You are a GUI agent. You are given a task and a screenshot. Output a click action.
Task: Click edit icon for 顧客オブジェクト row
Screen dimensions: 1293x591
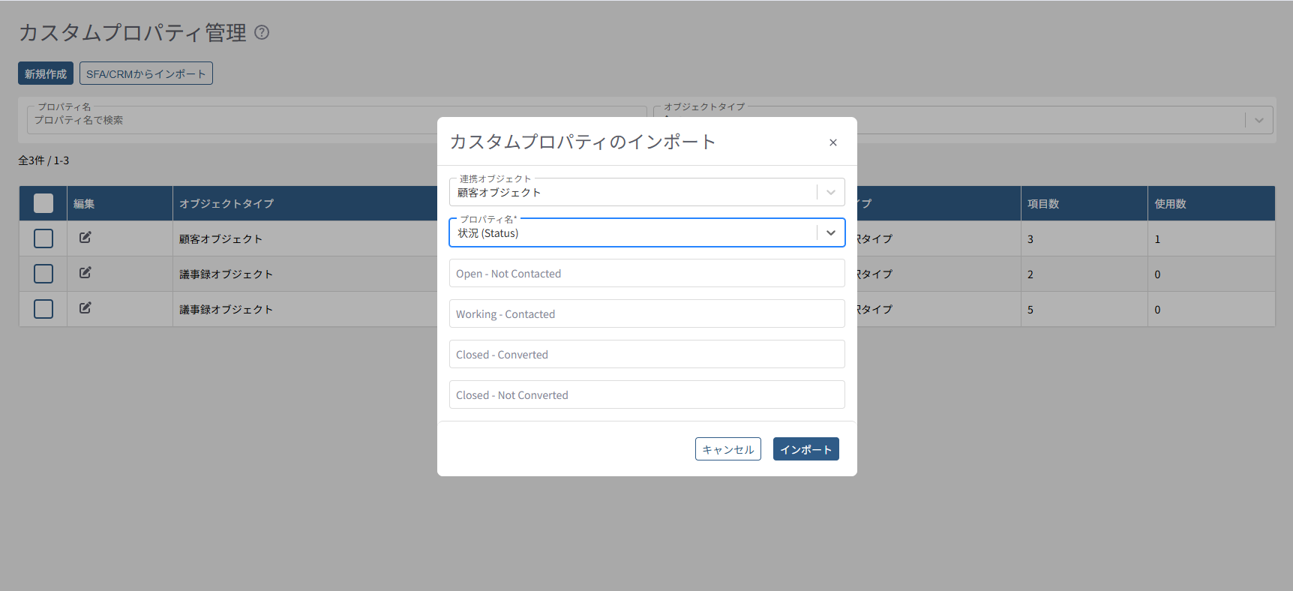point(85,238)
